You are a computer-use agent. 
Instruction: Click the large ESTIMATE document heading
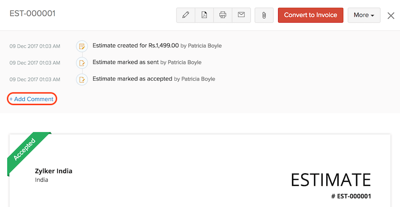click(331, 179)
